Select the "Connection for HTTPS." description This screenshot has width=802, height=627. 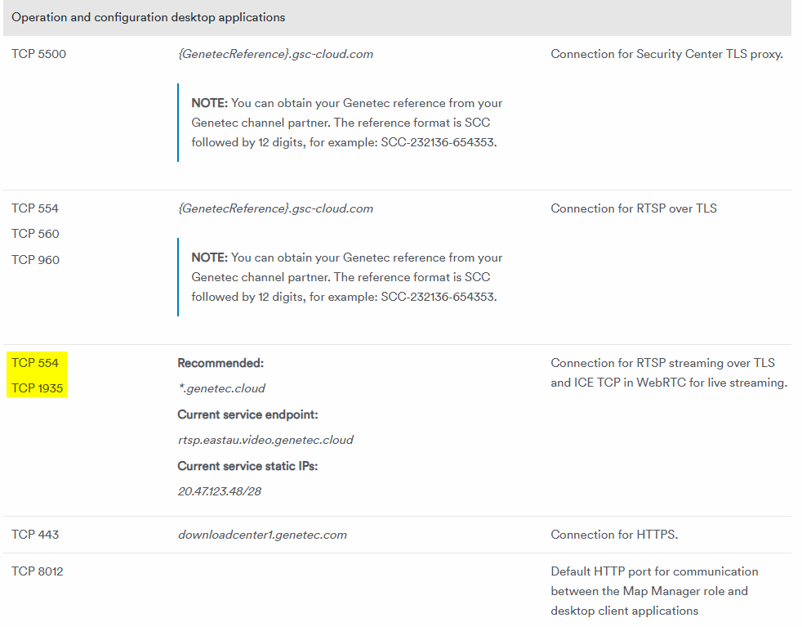point(614,535)
